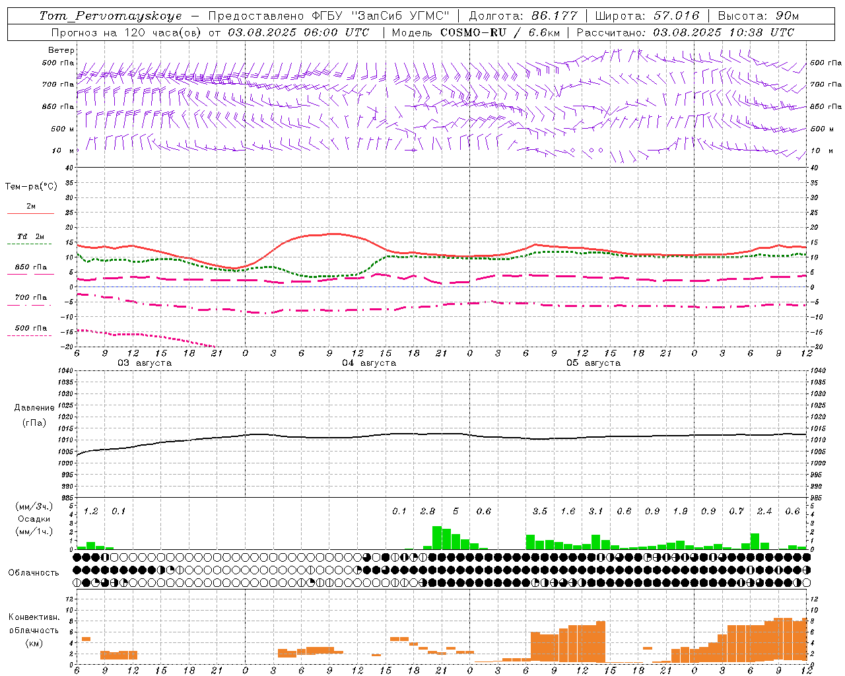Click the 3-hour precipitation value 2.8
This screenshot has height=676, width=845.
click(428, 511)
